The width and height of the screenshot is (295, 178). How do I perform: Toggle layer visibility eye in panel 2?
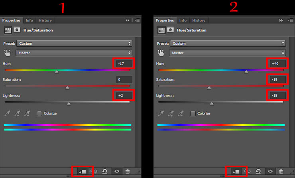pyautogui.click(x=270, y=171)
